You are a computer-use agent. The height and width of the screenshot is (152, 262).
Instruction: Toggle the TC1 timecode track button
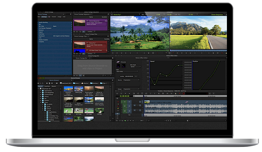pyautogui.click(x=129, y=115)
